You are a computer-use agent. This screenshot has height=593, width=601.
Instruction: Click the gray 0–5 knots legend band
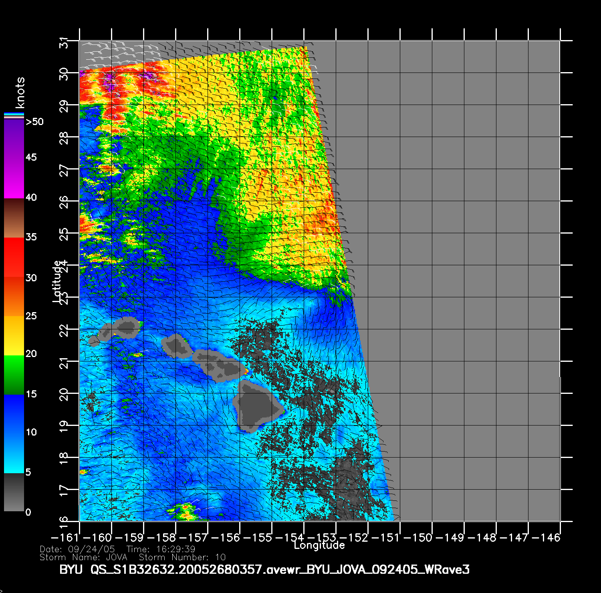pos(14,492)
